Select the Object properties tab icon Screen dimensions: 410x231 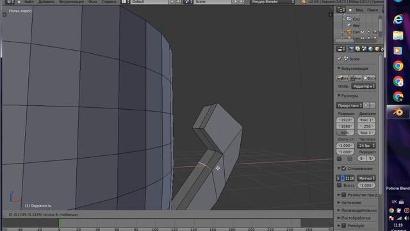[x=377, y=49]
